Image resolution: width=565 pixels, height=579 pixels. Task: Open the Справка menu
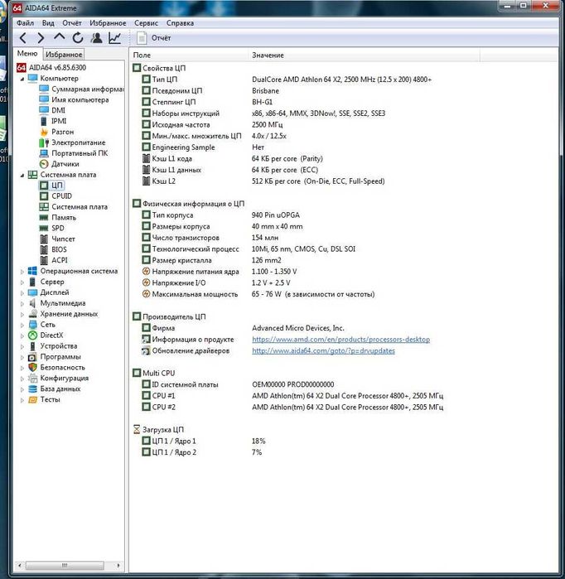(x=180, y=23)
